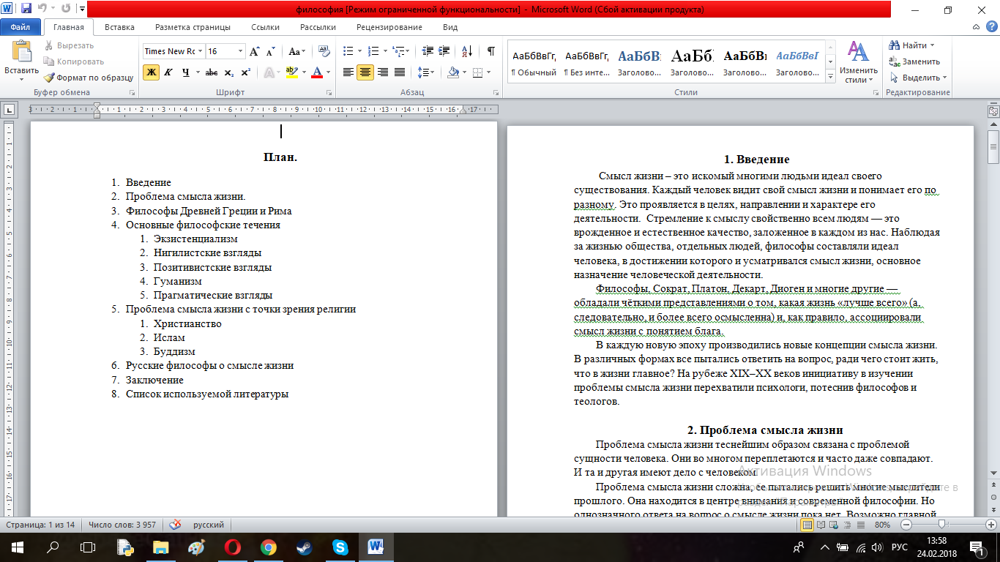Open the font size dropdown
The height and width of the screenshot is (562, 1000).
tap(241, 51)
